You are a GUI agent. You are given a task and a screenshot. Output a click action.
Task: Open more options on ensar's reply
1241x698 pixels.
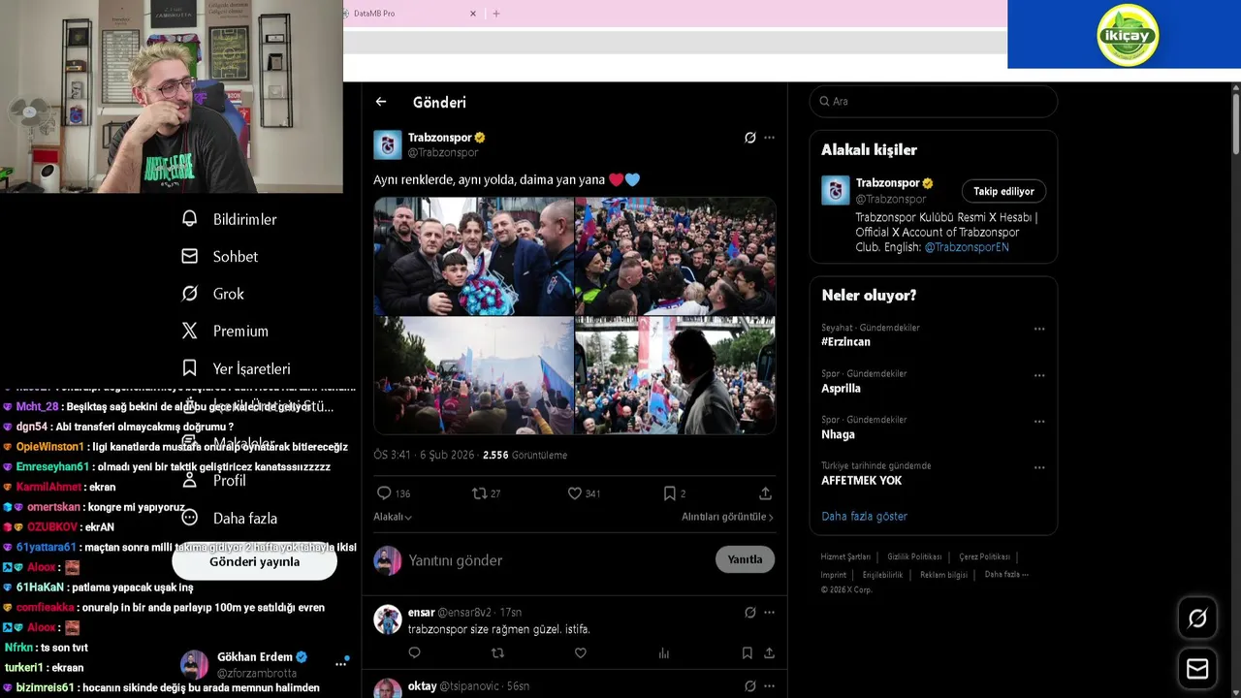click(769, 613)
